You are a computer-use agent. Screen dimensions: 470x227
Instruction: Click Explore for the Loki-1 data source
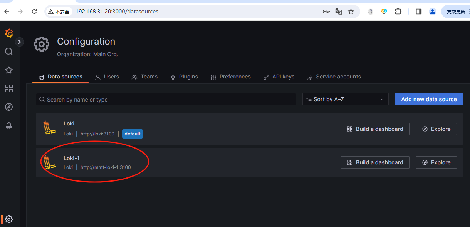[436, 162]
